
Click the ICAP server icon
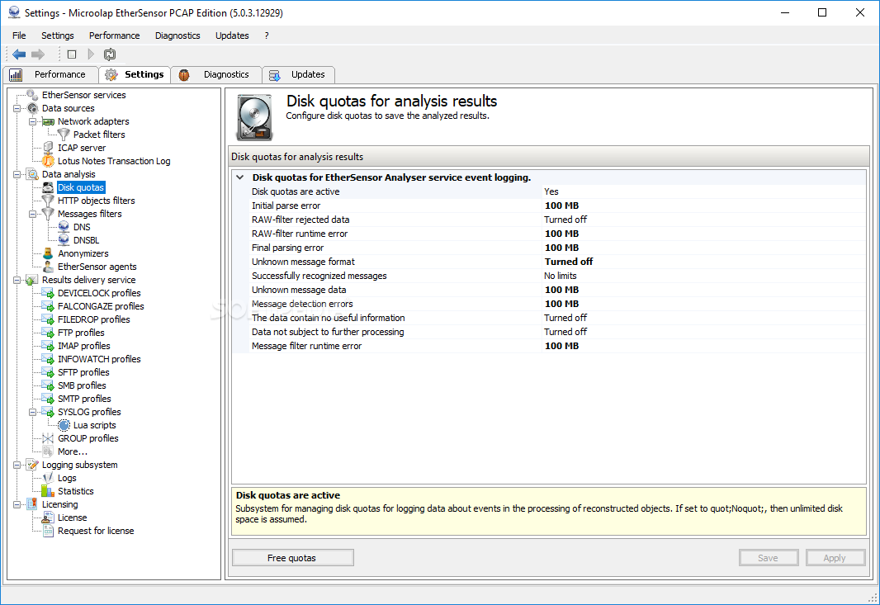tap(48, 148)
